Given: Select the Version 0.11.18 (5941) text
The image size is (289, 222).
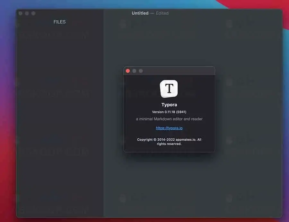Looking at the screenshot, I should pos(169,112).
